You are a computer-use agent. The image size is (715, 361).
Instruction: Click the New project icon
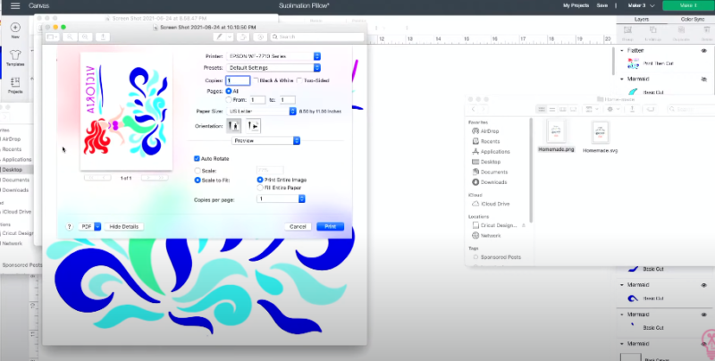(15, 28)
